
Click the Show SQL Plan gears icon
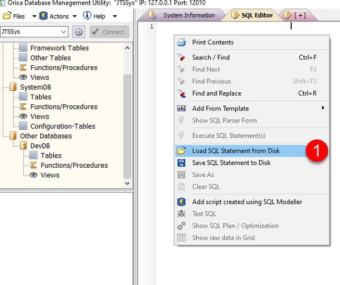coord(181,226)
